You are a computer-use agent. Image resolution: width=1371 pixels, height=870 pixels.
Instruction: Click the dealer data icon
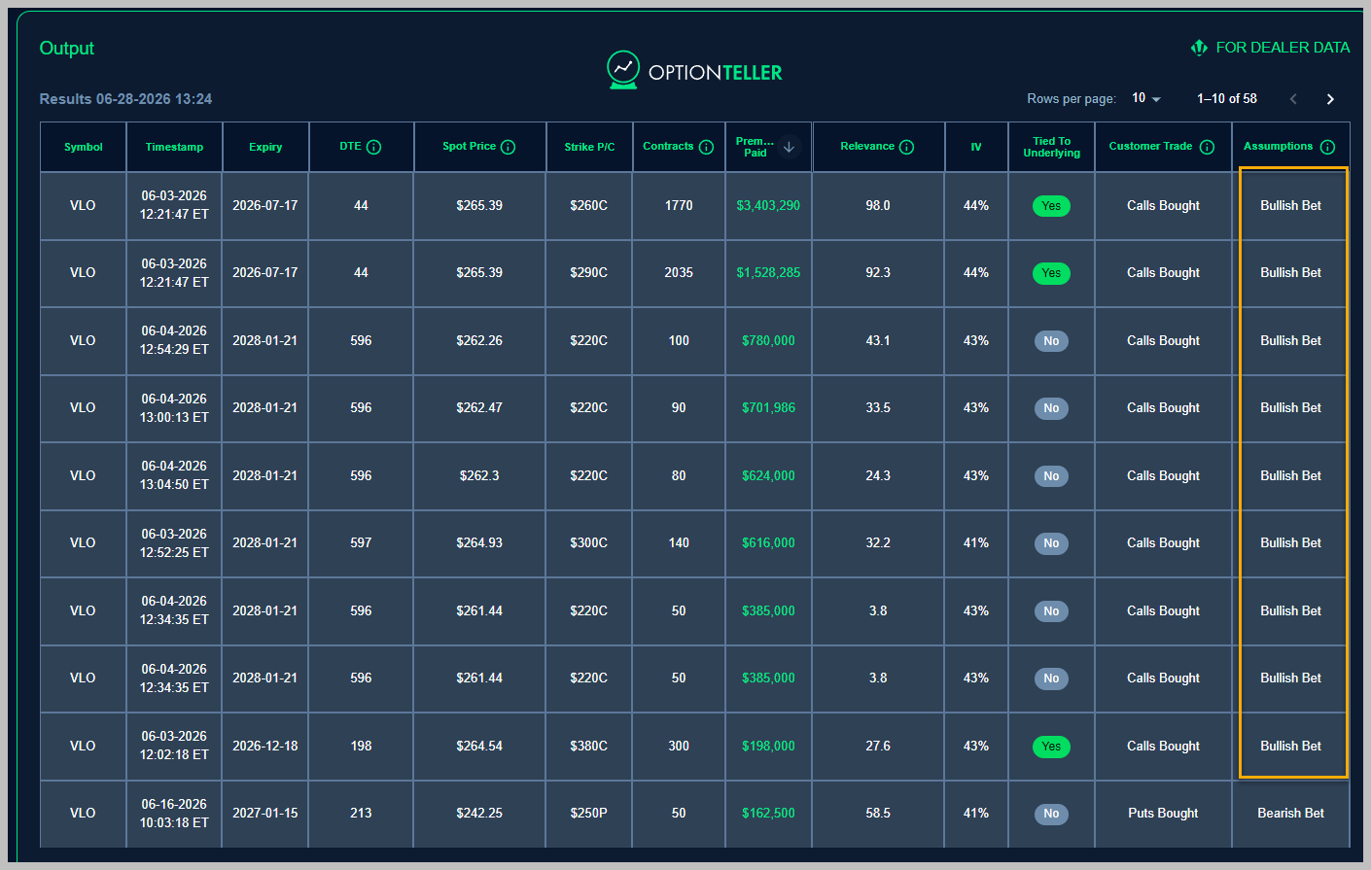pyautogui.click(x=1199, y=47)
